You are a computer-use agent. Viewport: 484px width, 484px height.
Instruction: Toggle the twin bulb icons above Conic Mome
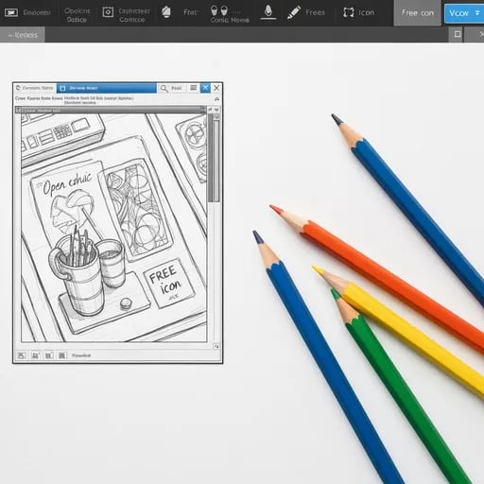click(219, 10)
